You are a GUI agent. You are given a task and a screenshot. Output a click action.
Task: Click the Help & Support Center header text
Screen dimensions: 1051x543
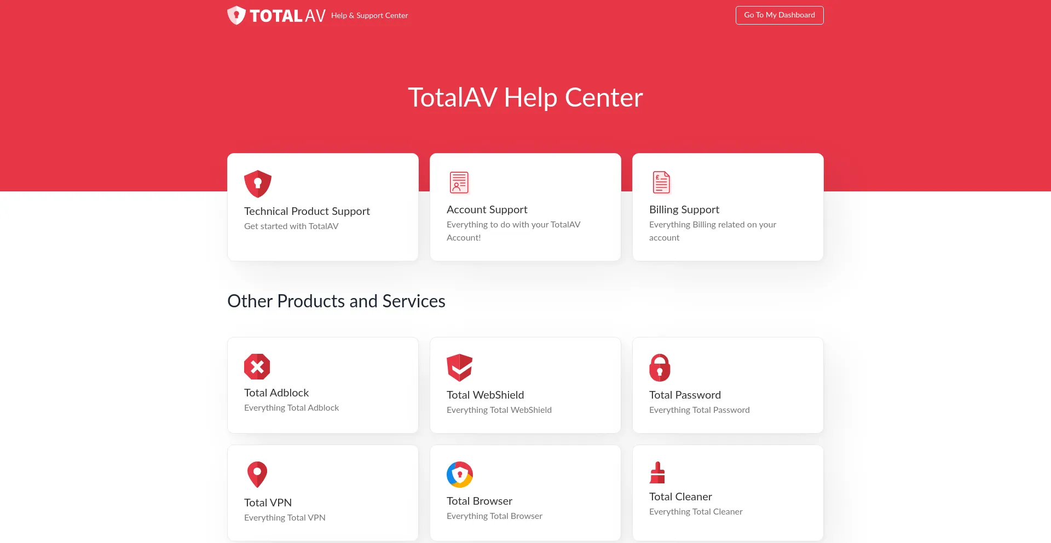pyautogui.click(x=369, y=15)
